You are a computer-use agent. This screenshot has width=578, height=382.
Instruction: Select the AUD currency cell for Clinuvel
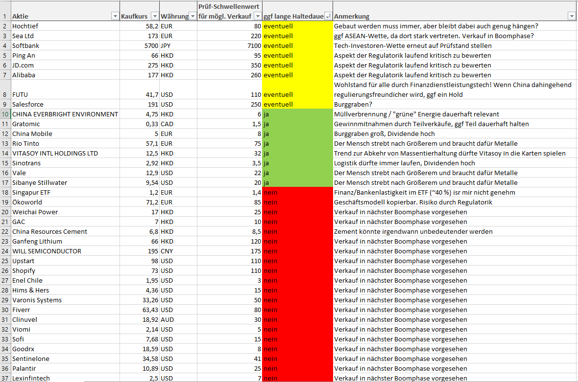(x=178, y=320)
